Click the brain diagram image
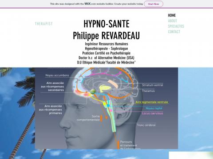 (x=106, y=108)
